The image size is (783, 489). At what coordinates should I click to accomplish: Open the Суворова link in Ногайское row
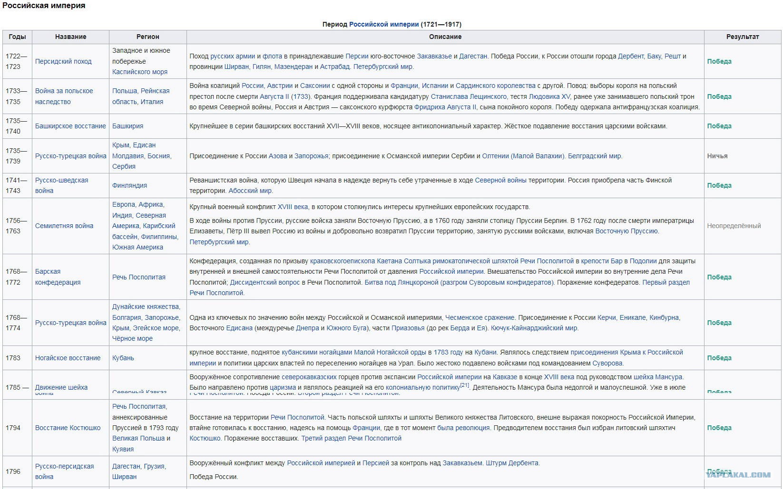click(x=608, y=363)
